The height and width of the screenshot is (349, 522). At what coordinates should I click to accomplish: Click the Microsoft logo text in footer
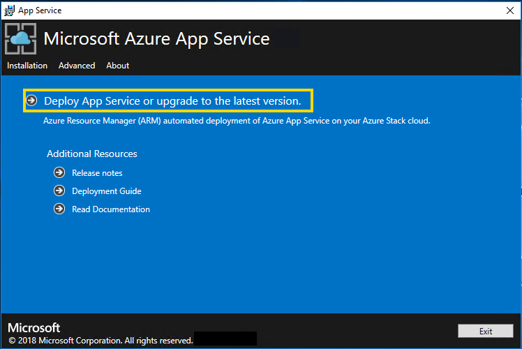pos(34,327)
